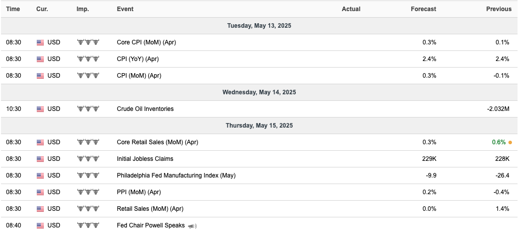Click the US flag in Philadelphia Fed row

pos(40,176)
